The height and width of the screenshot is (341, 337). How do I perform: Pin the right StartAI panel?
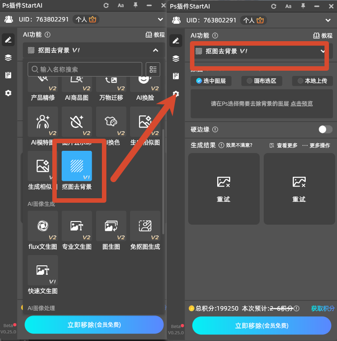click(x=303, y=6)
